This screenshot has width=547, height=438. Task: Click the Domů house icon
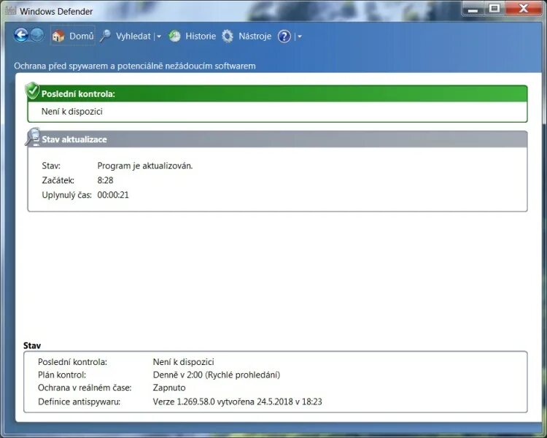coord(58,36)
